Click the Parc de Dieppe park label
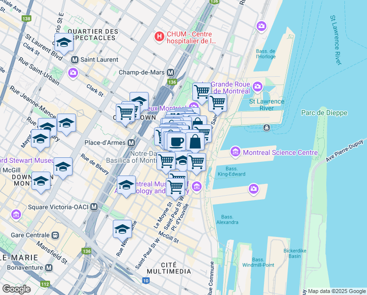 pos(324,113)
